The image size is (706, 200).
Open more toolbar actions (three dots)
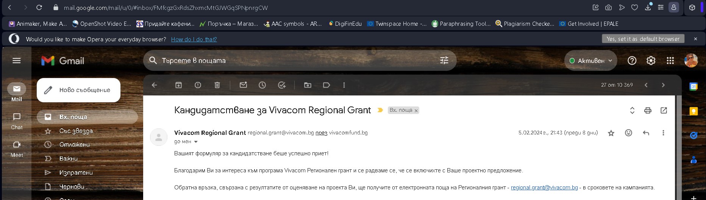coord(344,85)
